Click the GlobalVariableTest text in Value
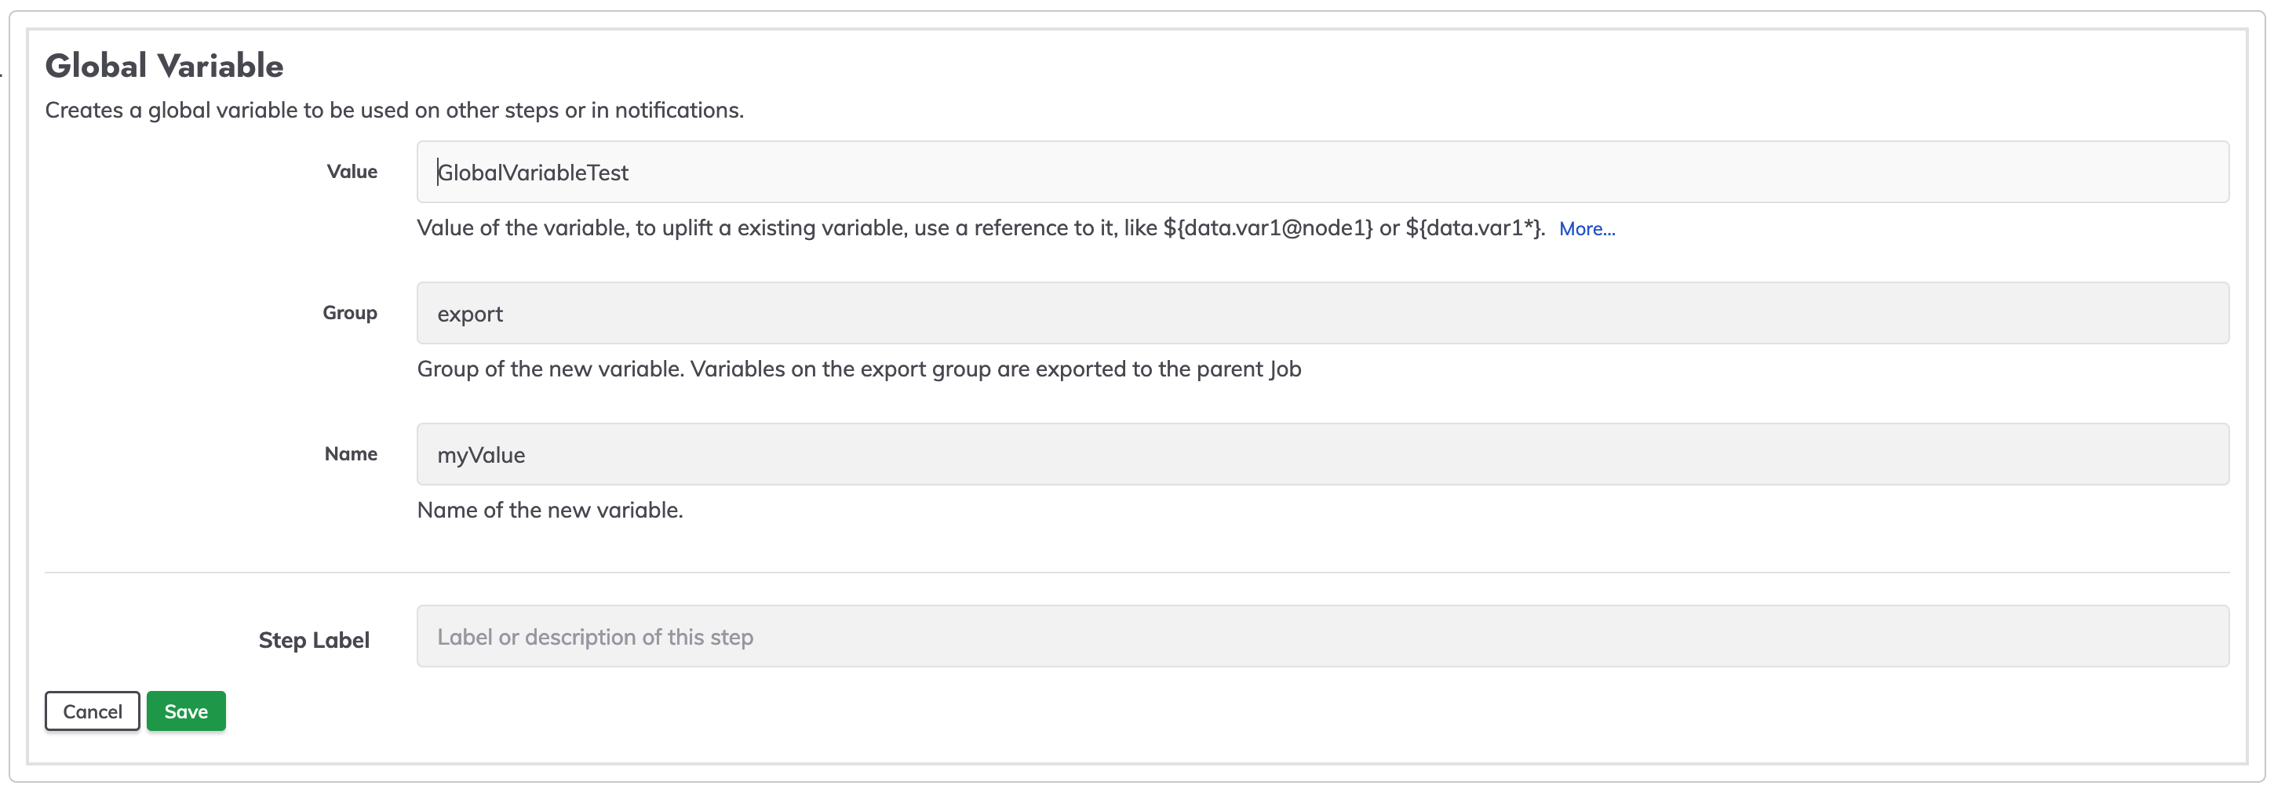 (x=534, y=172)
